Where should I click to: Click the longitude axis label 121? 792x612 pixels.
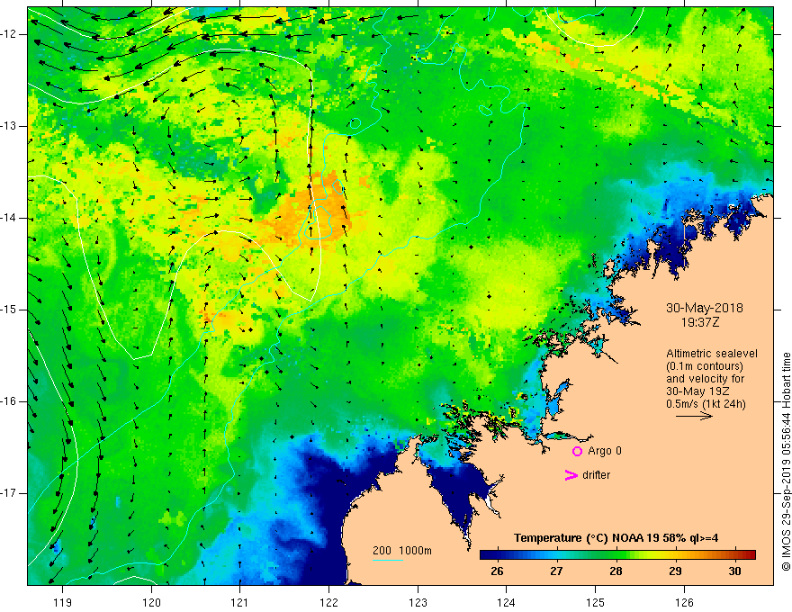(240, 602)
